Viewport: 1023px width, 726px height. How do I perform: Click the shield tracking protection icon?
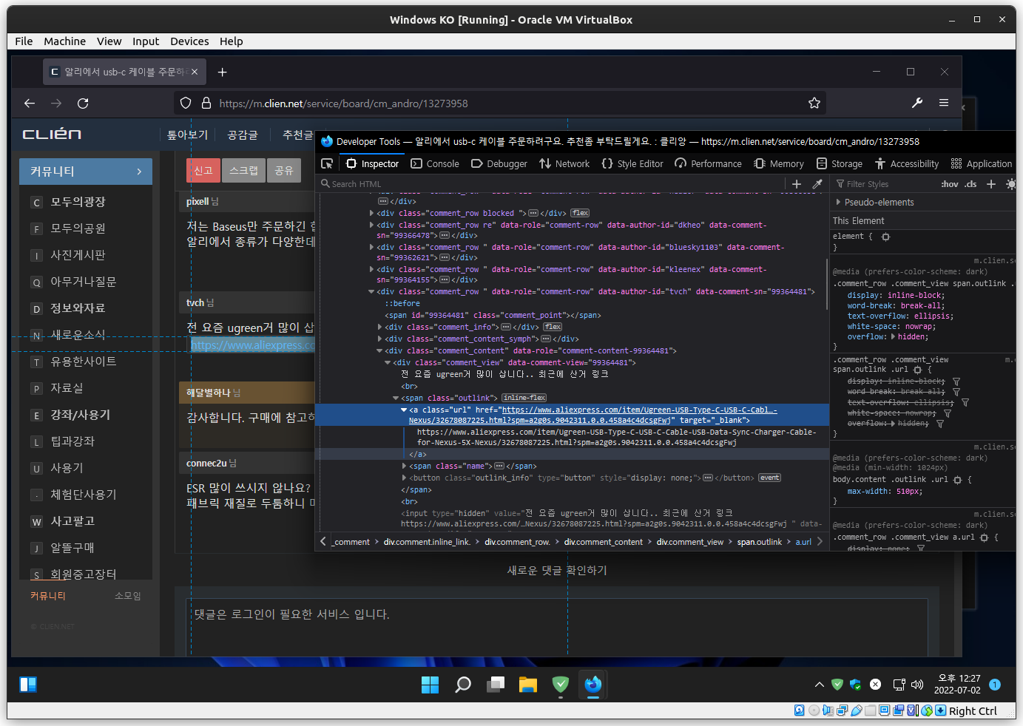click(186, 104)
